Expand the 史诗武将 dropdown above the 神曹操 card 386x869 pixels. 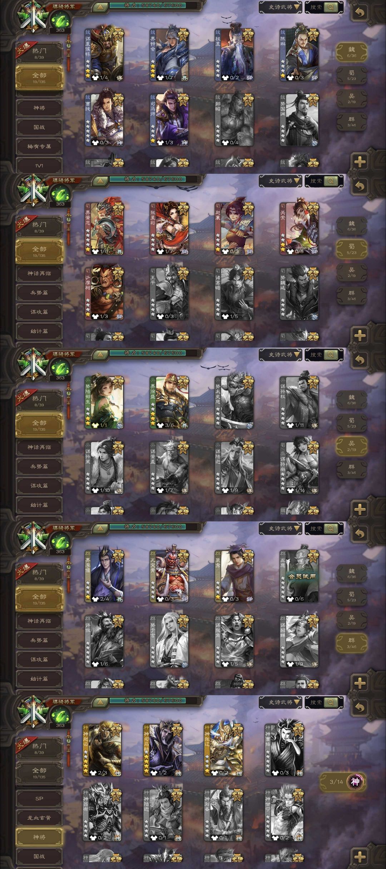click(281, 702)
